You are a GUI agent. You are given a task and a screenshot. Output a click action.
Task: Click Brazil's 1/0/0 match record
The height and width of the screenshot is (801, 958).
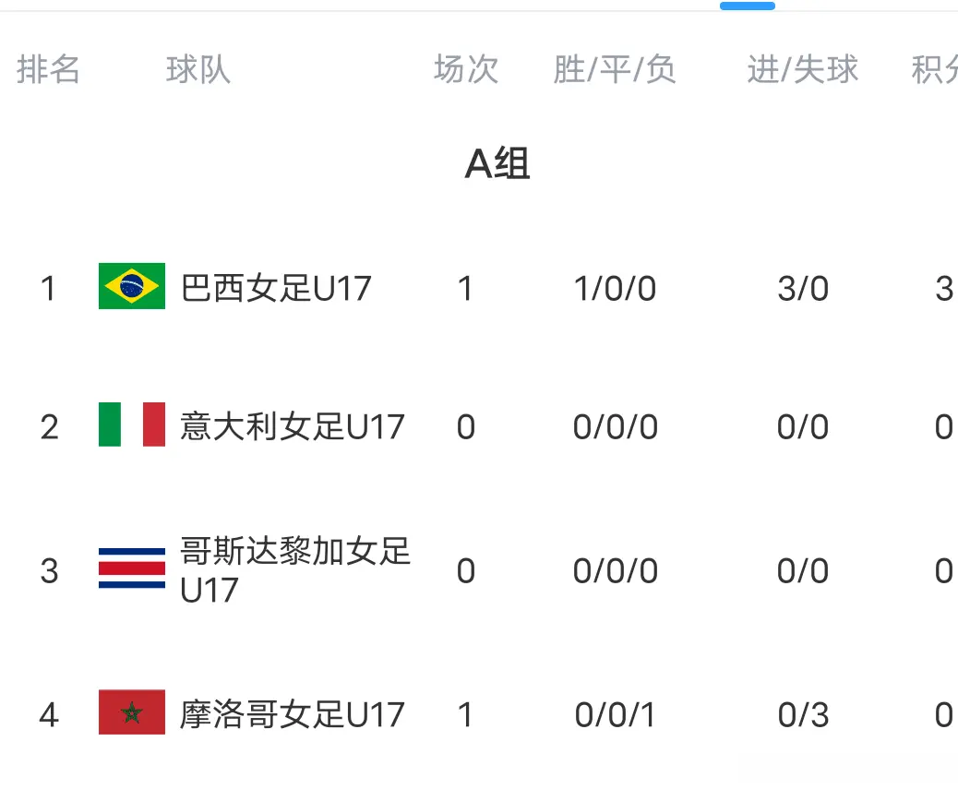tap(614, 287)
